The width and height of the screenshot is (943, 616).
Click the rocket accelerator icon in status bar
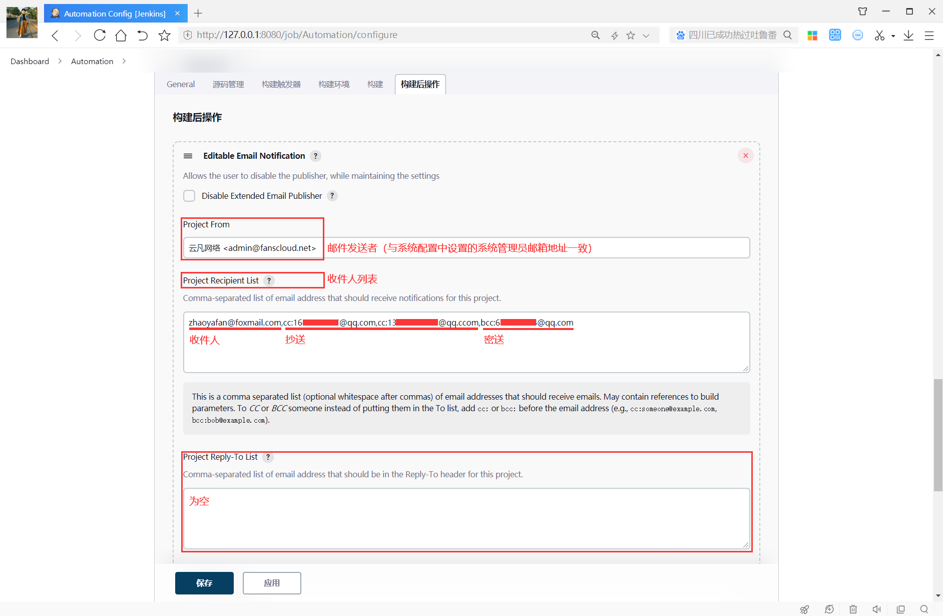(x=804, y=609)
